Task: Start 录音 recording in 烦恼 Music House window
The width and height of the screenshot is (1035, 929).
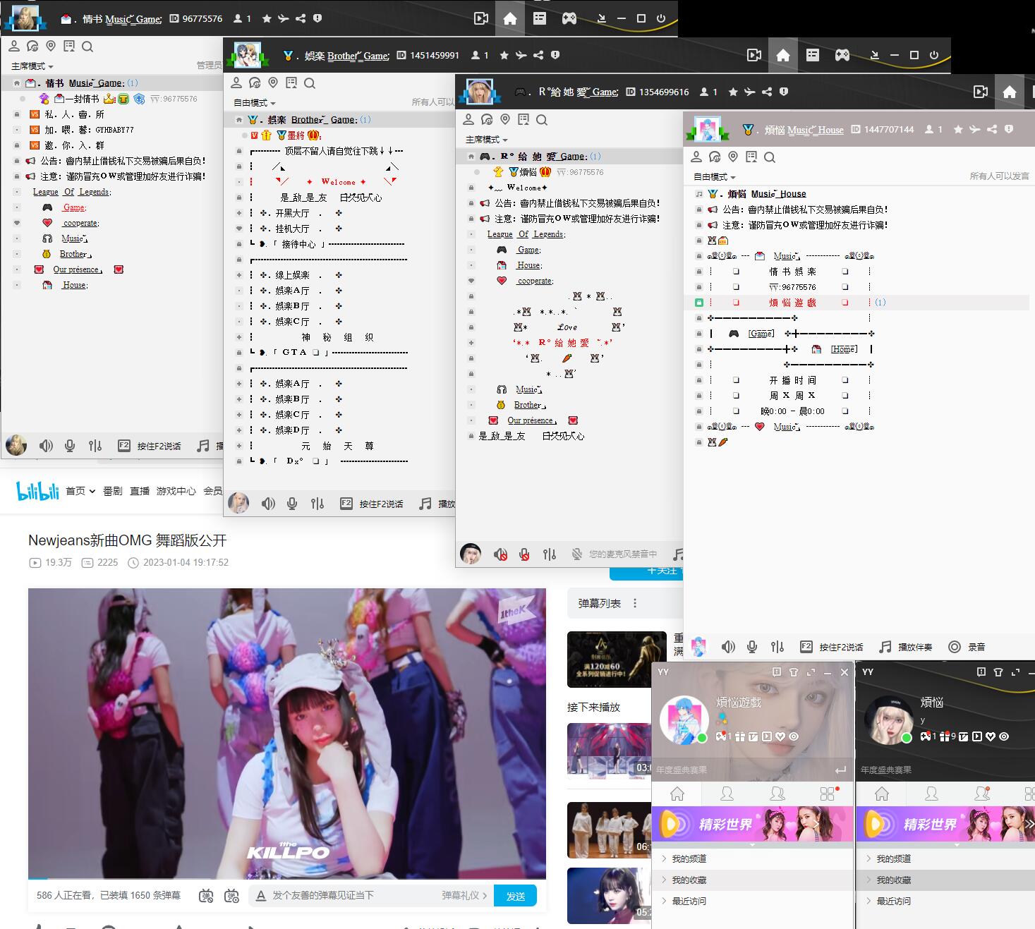Action: click(967, 647)
